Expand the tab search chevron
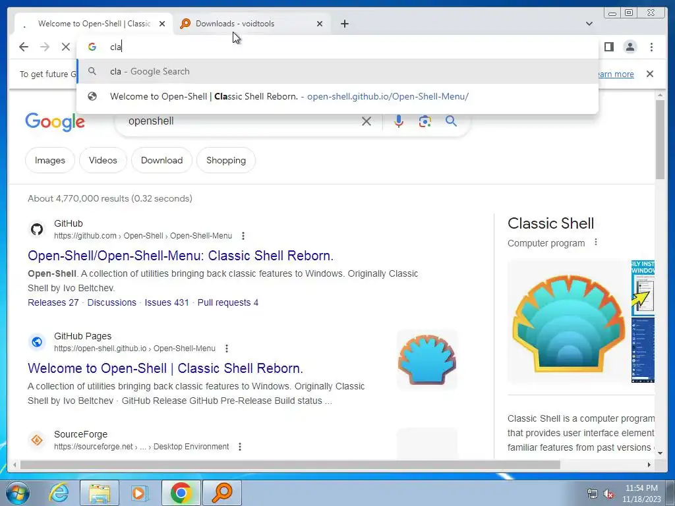 pos(589,24)
